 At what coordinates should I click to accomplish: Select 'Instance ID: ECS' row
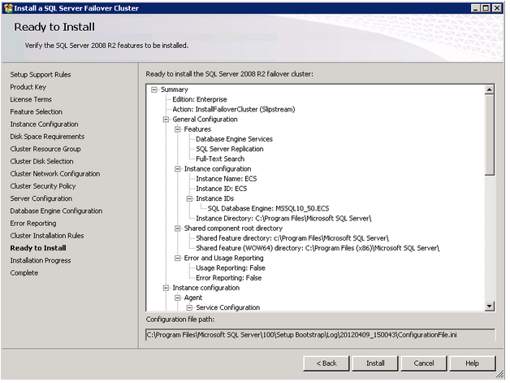(222, 189)
